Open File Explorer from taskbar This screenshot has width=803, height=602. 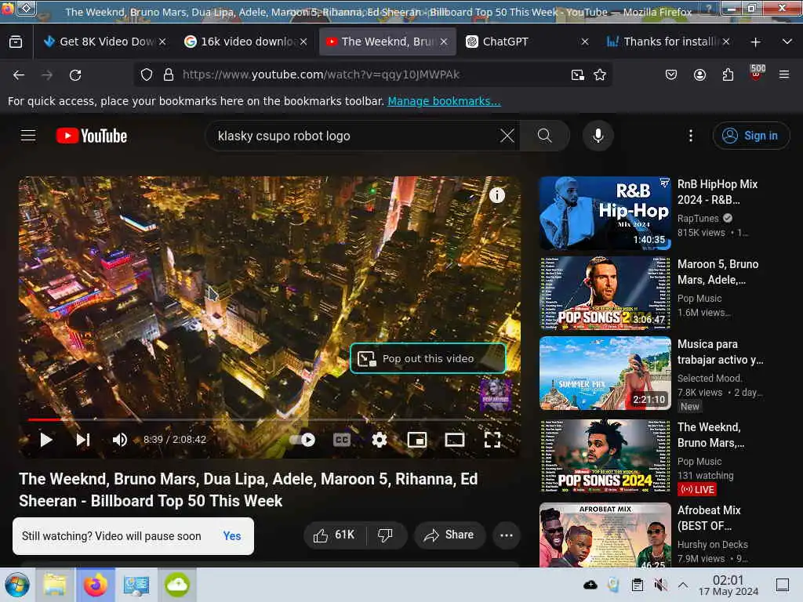55,585
